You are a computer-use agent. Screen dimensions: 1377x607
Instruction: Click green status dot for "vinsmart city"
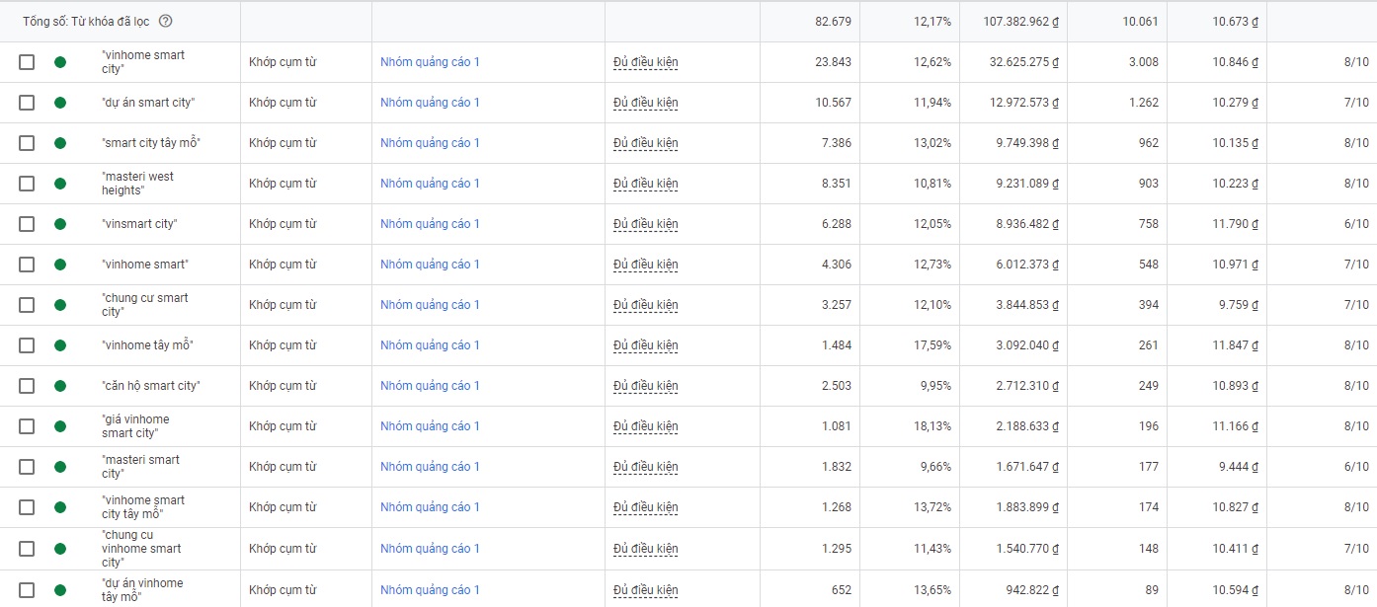coord(60,224)
